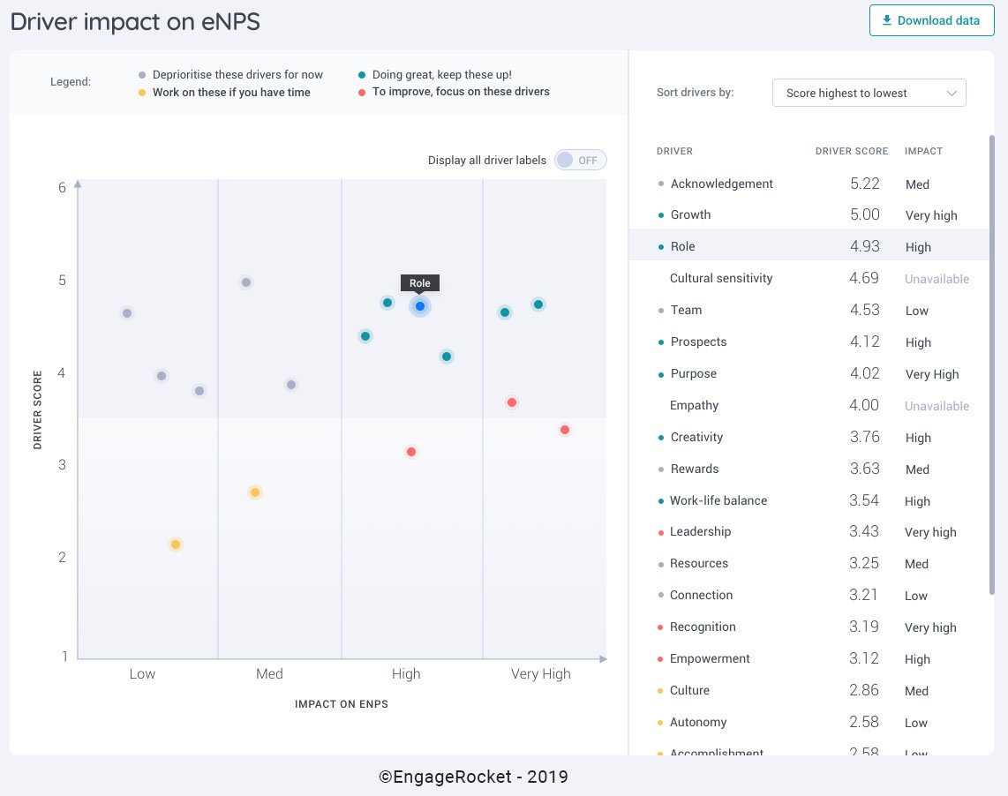
Task: Click the download icon in Download data button
Action: click(885, 19)
